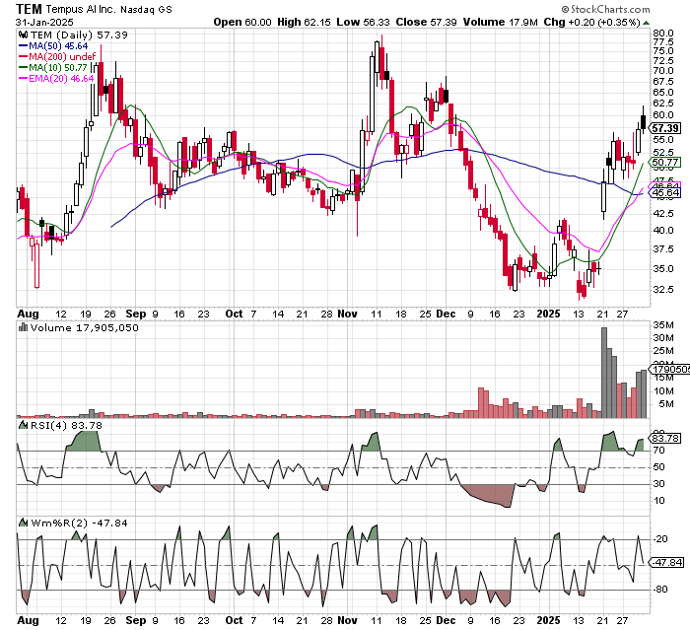
Task: Click the 13 label below the price panel
Action: click(579, 314)
